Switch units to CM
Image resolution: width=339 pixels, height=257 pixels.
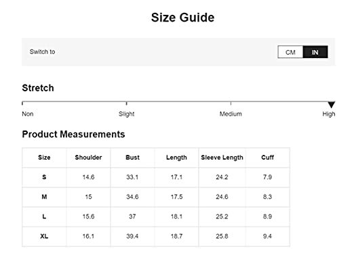click(290, 52)
